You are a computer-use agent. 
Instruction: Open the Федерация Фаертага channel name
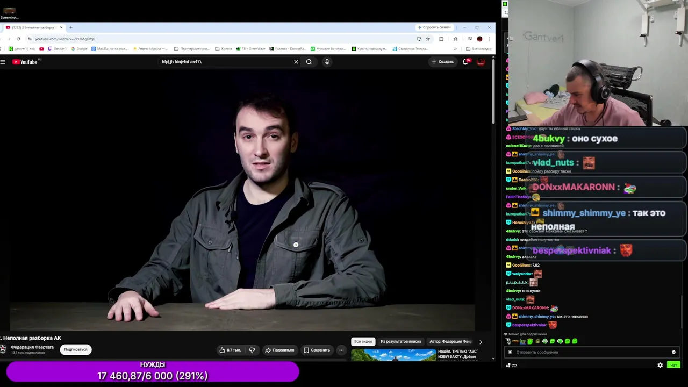[32, 347]
